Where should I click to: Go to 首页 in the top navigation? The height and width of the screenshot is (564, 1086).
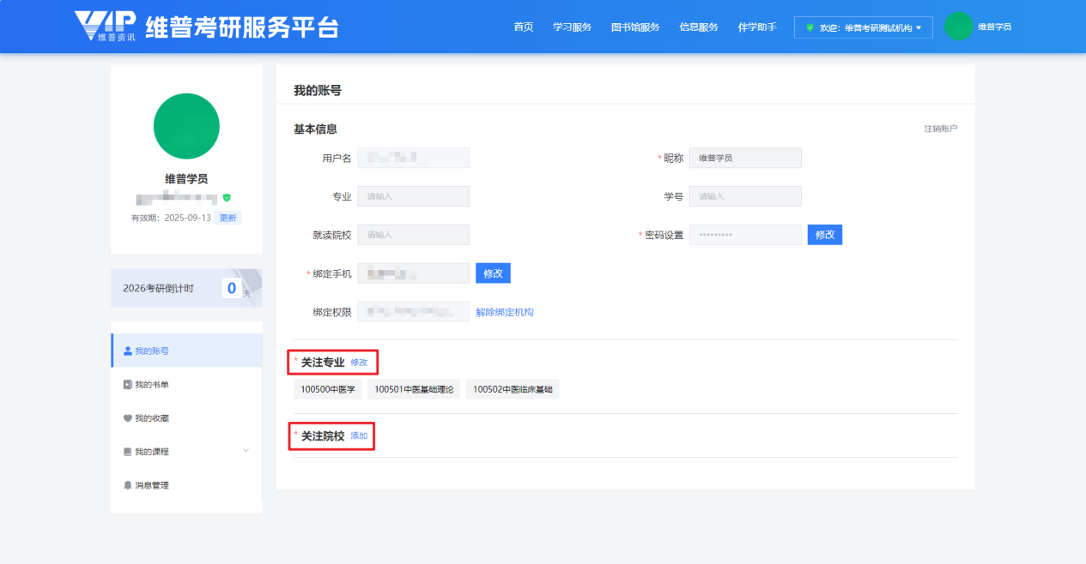(523, 27)
